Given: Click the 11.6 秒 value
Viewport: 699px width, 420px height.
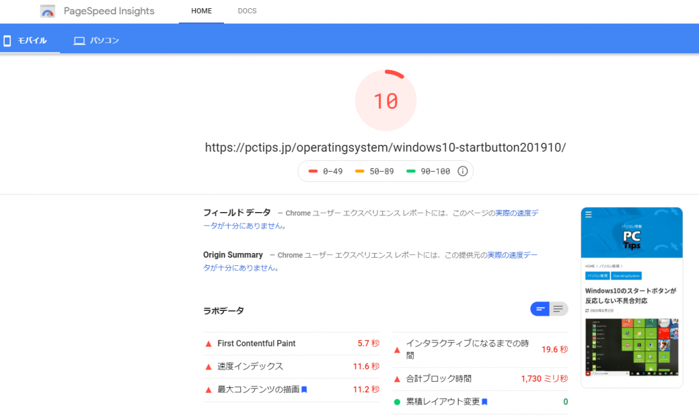Looking at the screenshot, I should tap(366, 367).
